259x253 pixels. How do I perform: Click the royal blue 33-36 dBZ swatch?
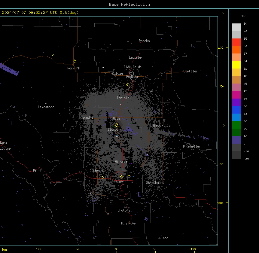(x=236, y=110)
